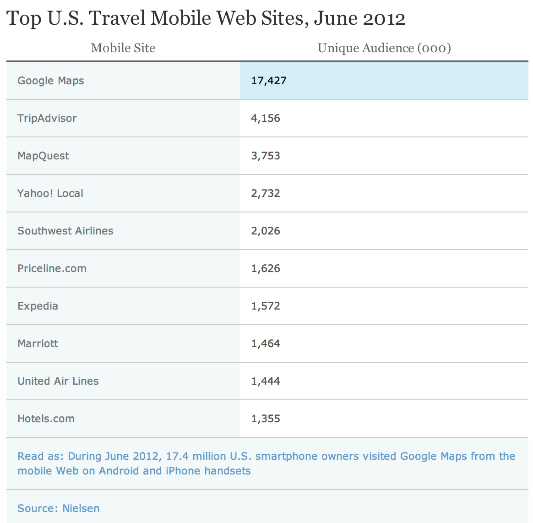Click the Mobile Site column header
533x523 pixels.
tap(123, 48)
